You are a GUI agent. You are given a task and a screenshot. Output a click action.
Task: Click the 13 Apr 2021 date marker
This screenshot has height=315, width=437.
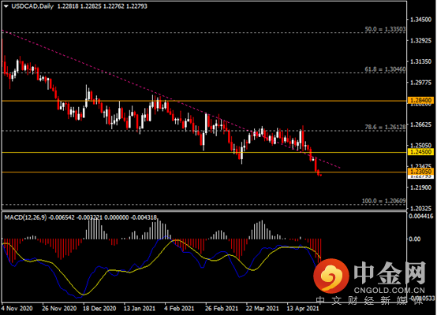click(x=303, y=309)
